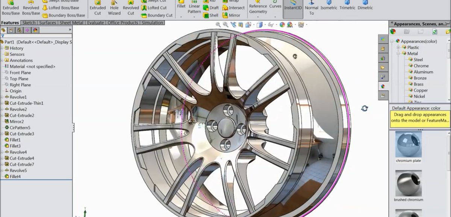Screen dimensions: 451x217
Task: Select Mirror2 in the feature tree
Action: (14, 122)
